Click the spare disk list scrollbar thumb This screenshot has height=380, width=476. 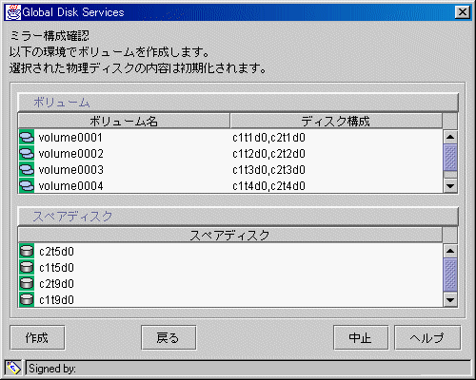click(450, 275)
